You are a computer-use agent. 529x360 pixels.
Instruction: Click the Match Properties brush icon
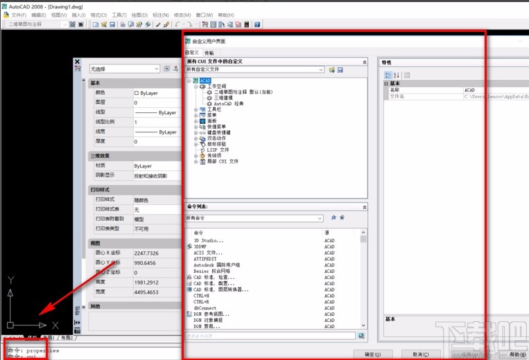tap(166, 24)
